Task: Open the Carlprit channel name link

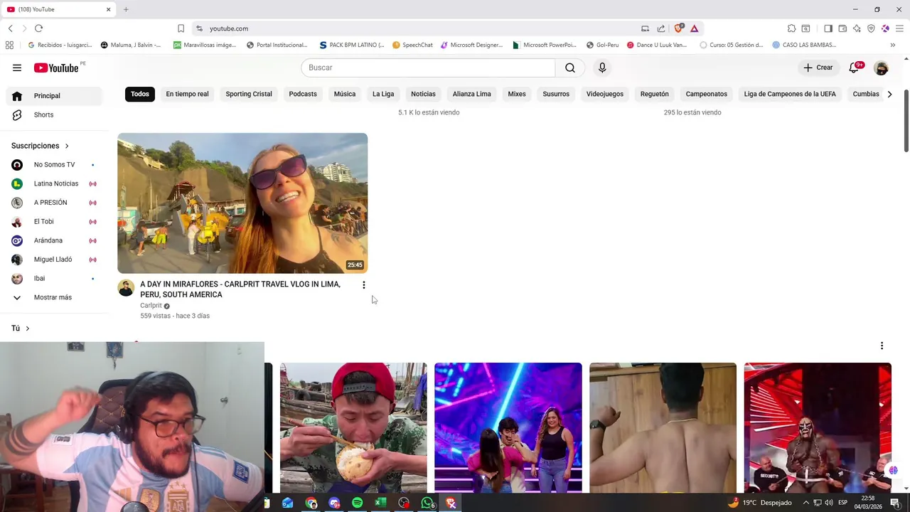Action: (151, 306)
